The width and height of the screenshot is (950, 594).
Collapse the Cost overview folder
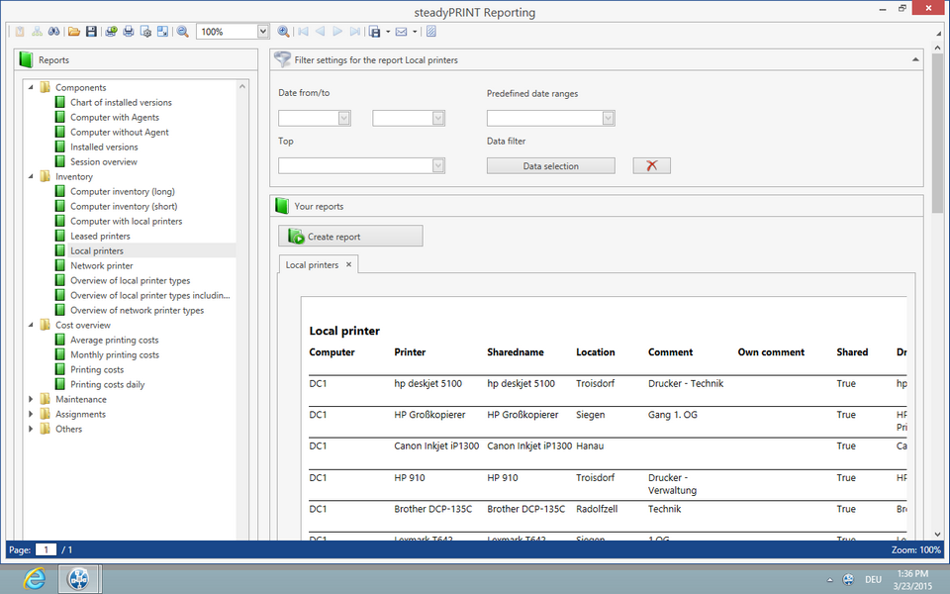coord(31,325)
